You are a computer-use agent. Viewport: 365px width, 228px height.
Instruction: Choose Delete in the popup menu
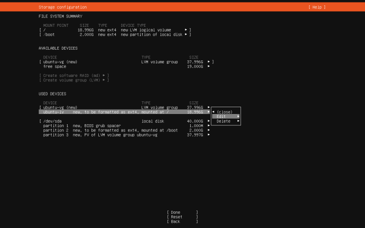tap(226, 121)
